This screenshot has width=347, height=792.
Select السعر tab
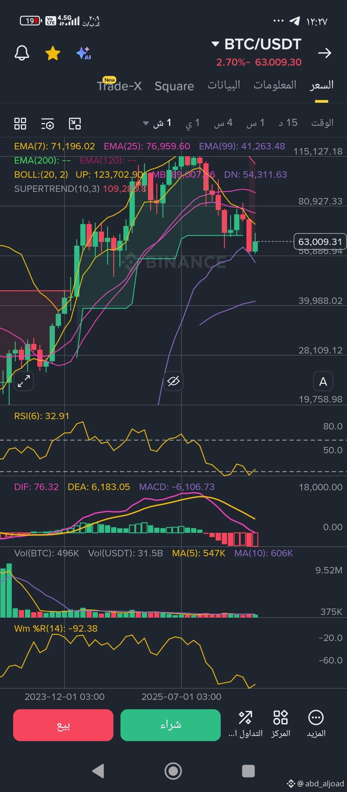pos(322,85)
